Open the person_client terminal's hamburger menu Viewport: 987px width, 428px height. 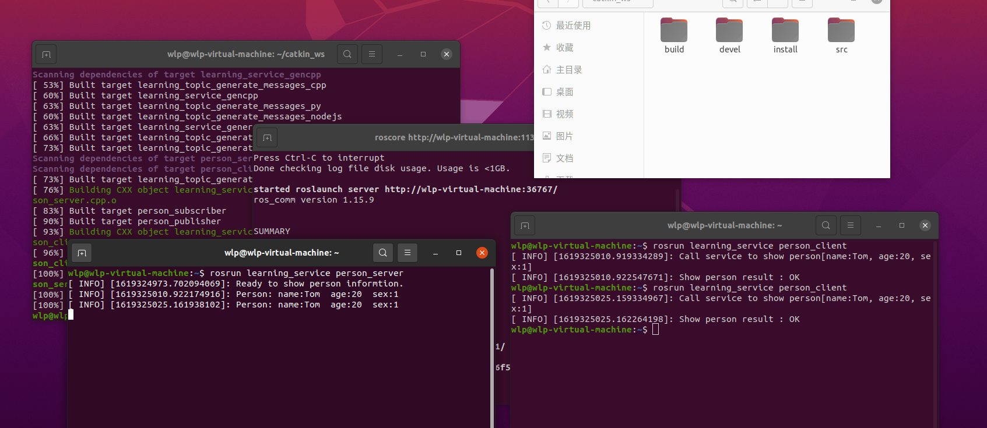point(851,225)
